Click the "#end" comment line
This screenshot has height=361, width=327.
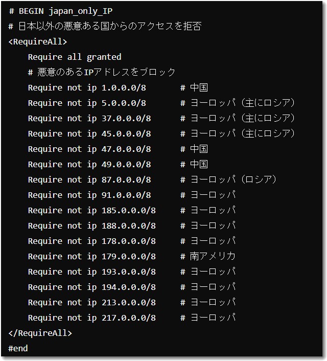pos(18,348)
